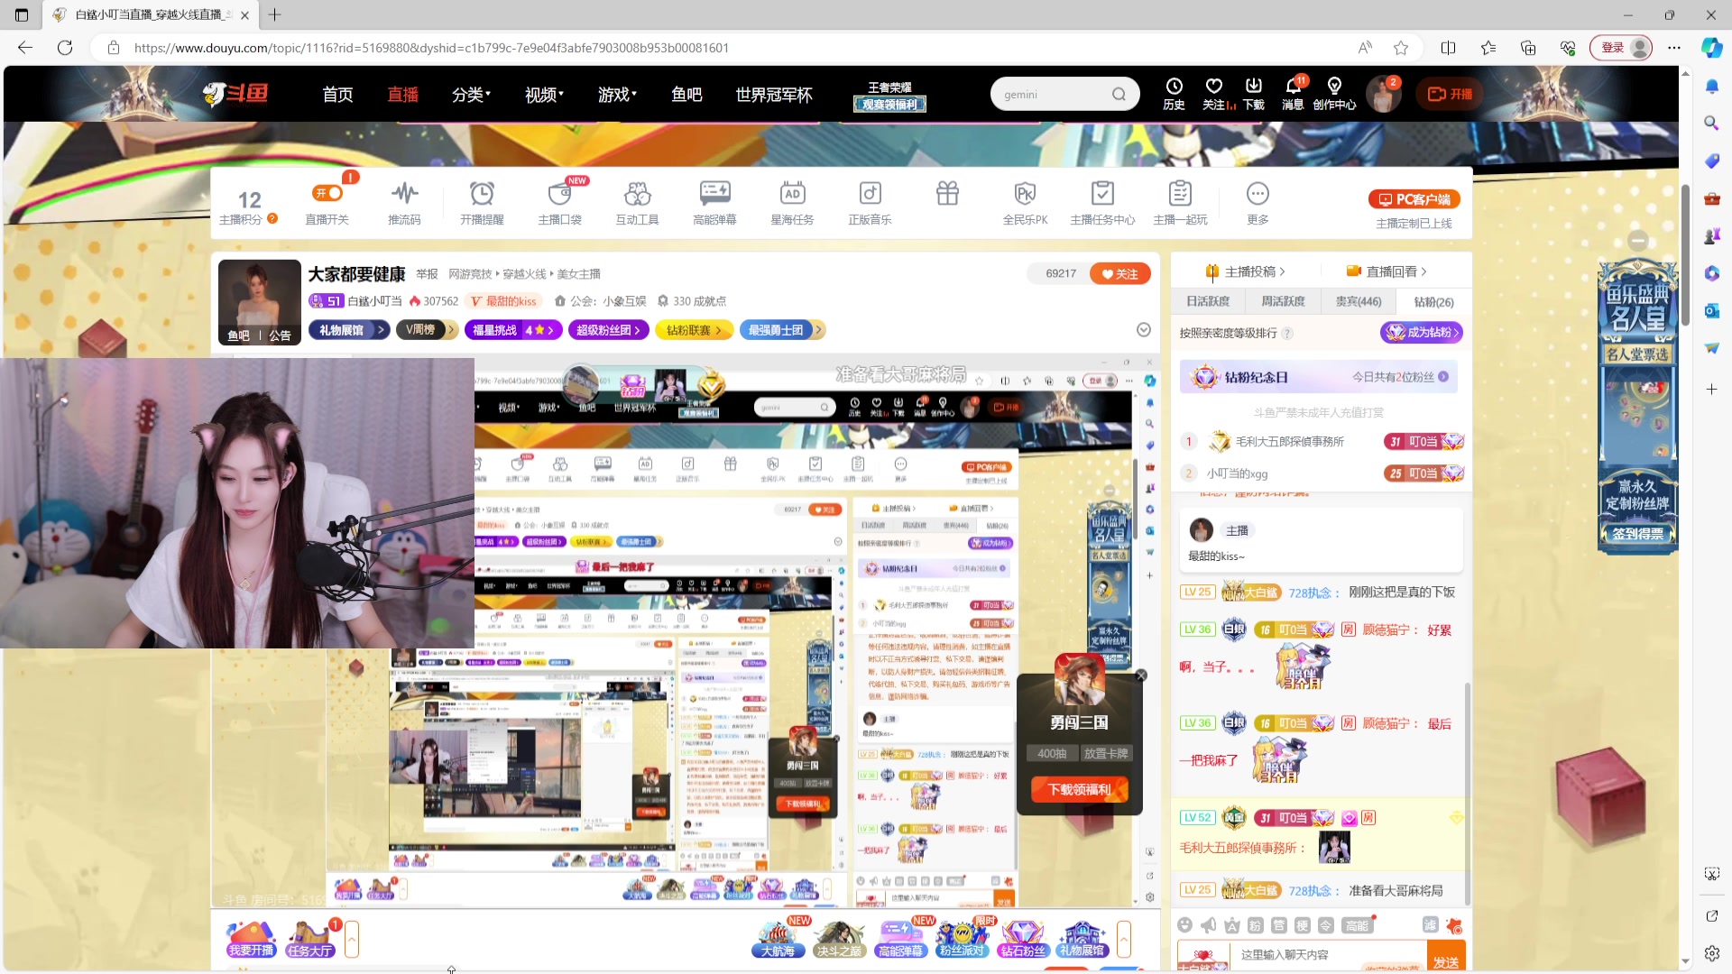Screen dimensions: 1732x974
Task: Expand 超级粉丝团 badge
Action: click(x=609, y=330)
